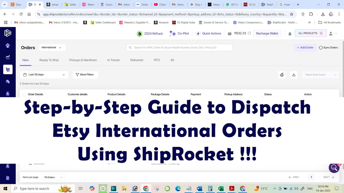Show more bookmarks with the chevron

coord(309,23)
